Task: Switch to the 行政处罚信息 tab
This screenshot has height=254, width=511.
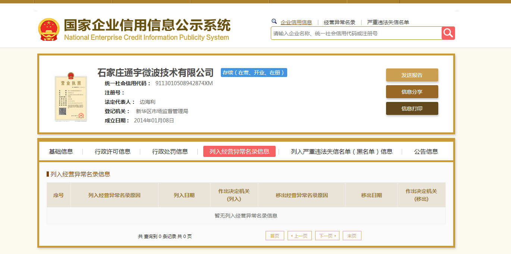Action: pyautogui.click(x=170, y=151)
